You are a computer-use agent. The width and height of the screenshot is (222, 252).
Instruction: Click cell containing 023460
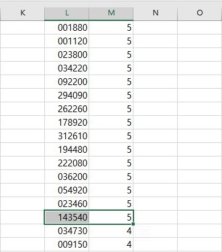coord(66,204)
